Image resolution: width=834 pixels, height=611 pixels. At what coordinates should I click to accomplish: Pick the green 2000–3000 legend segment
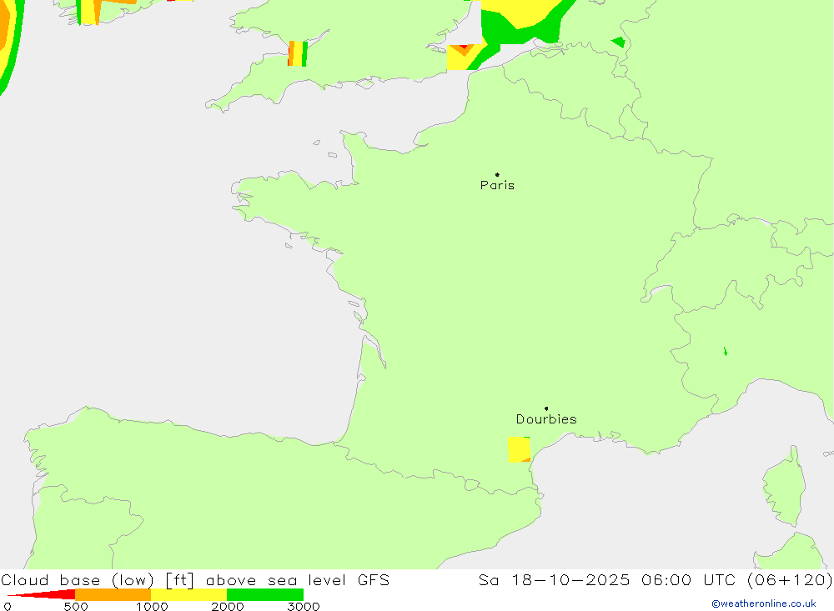[264, 594]
